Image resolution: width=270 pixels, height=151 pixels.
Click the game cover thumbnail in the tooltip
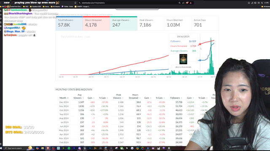click(x=183, y=59)
